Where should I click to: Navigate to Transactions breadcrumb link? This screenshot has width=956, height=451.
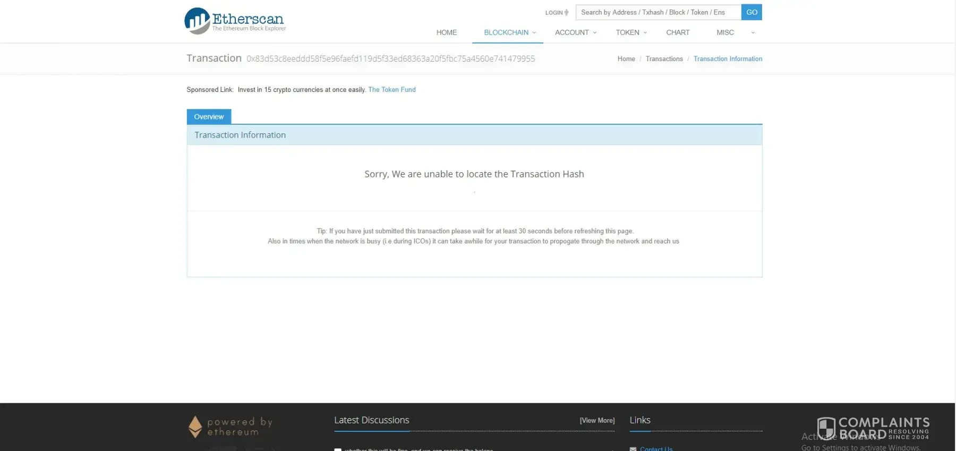664,59
